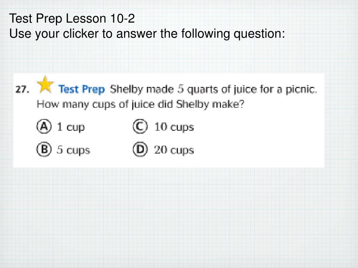Click the 'Shelby made 5 quarts' sentence
Screen dimensions: 358x268
click(x=213, y=89)
